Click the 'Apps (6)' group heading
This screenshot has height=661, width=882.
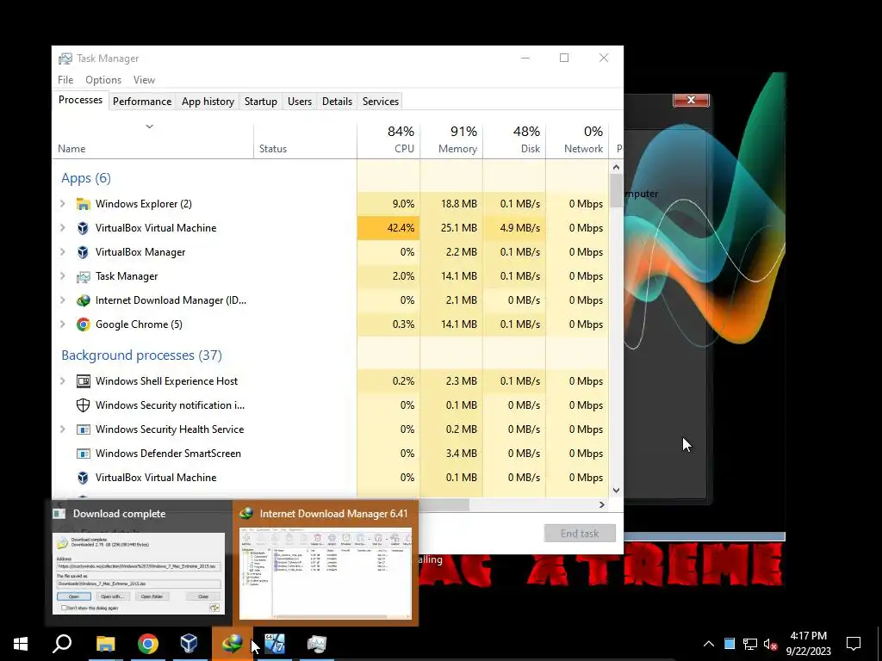(86, 178)
